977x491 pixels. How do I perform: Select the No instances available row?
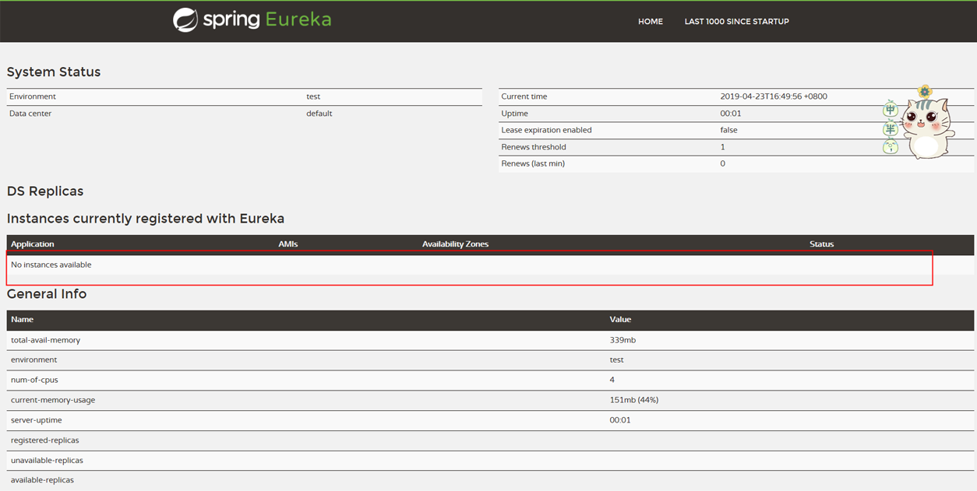(490, 265)
